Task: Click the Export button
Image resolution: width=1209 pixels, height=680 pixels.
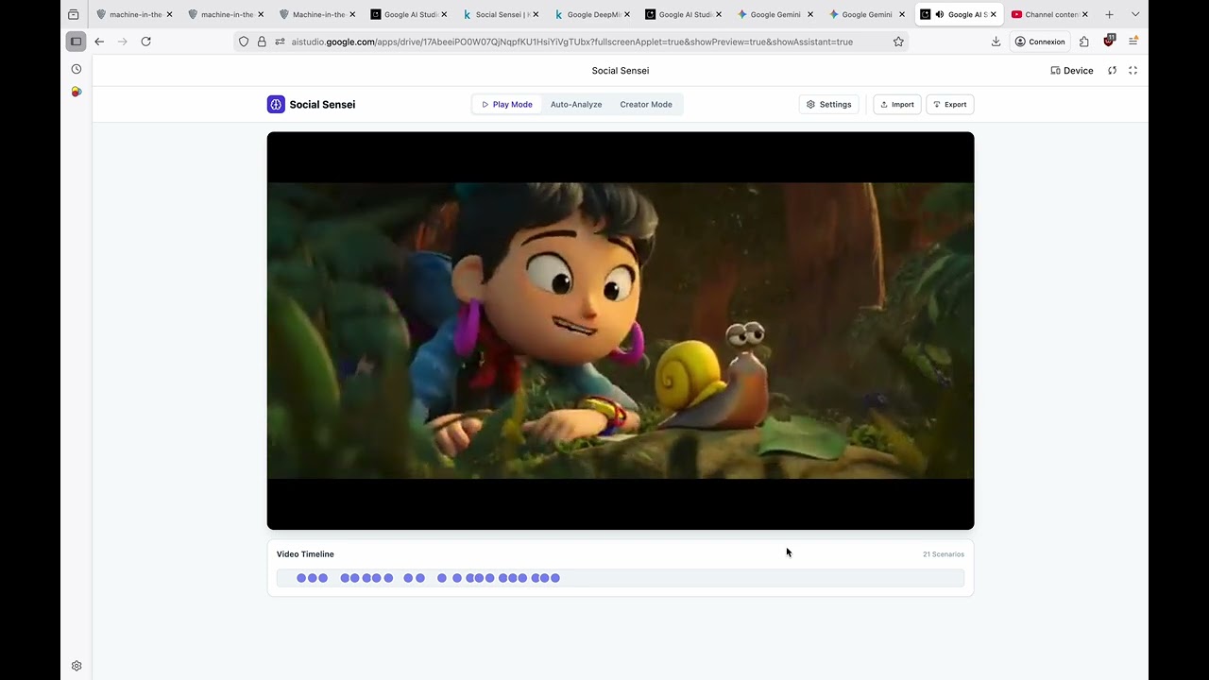Action: (x=950, y=105)
